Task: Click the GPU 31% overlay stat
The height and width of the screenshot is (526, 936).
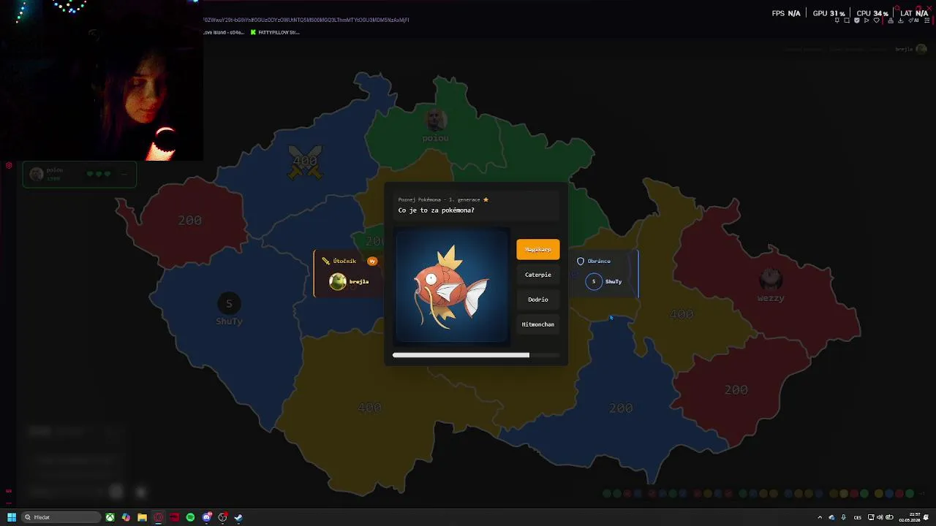Action: coord(829,13)
